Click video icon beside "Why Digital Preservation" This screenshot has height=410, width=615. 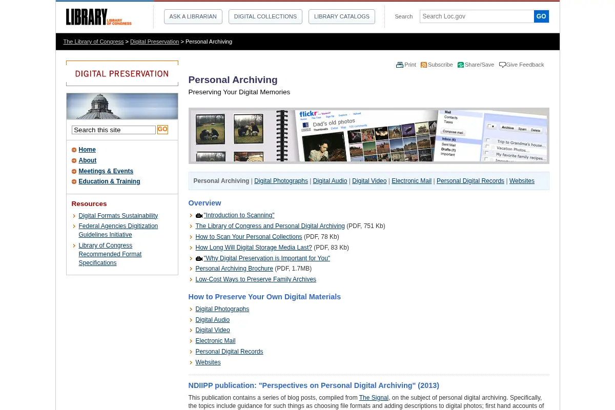point(199,259)
